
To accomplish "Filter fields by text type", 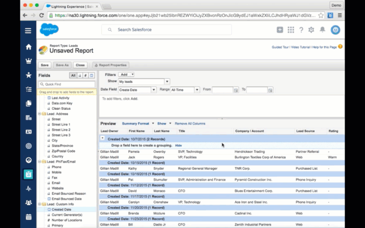I will pos(80,75).
